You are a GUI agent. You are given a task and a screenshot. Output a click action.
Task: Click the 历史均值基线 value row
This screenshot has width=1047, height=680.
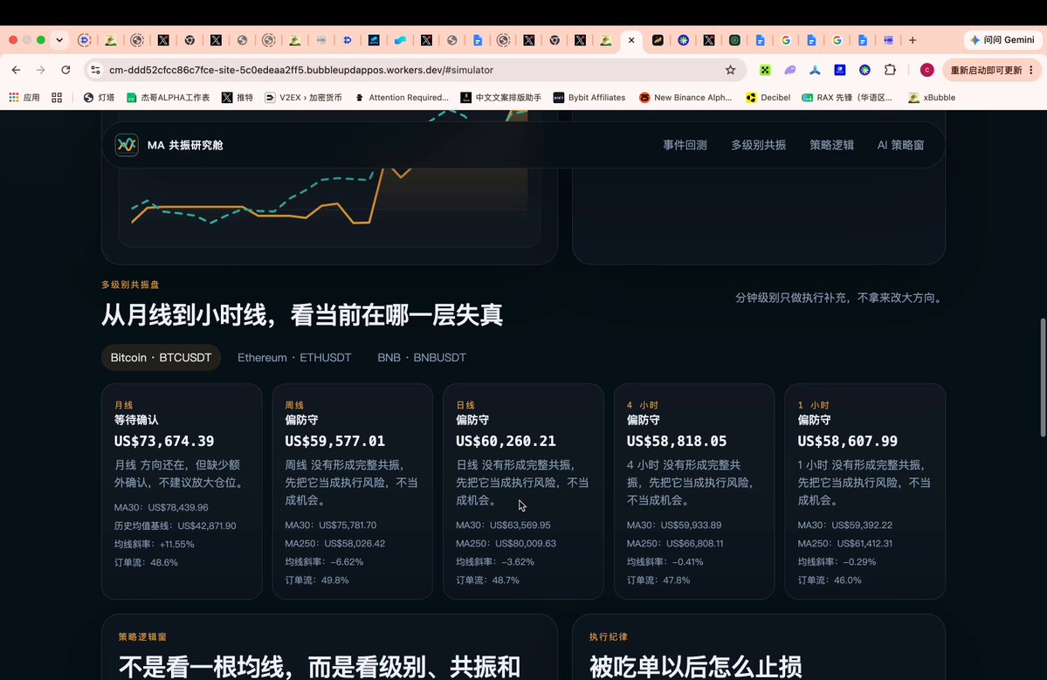click(x=175, y=525)
